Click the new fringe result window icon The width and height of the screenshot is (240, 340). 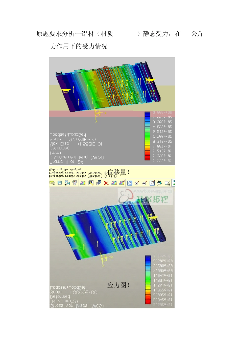[x=83, y=183]
